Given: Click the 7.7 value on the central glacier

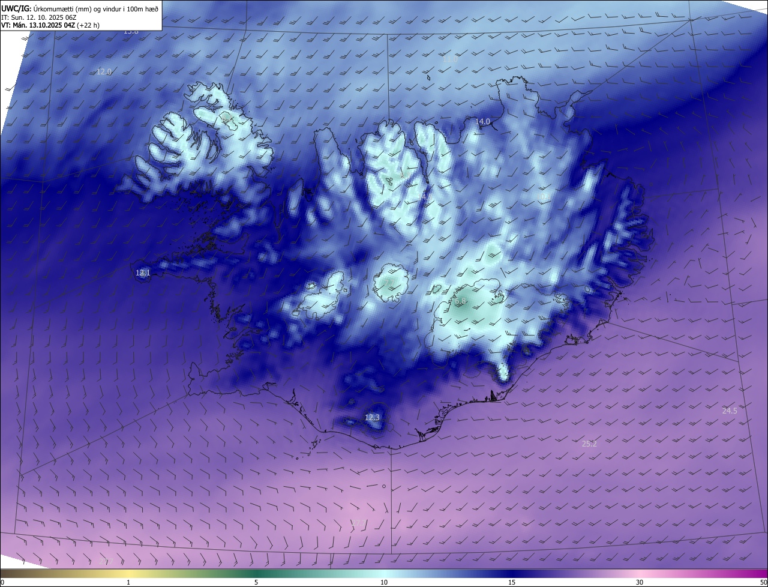Looking at the screenshot, I should [389, 281].
